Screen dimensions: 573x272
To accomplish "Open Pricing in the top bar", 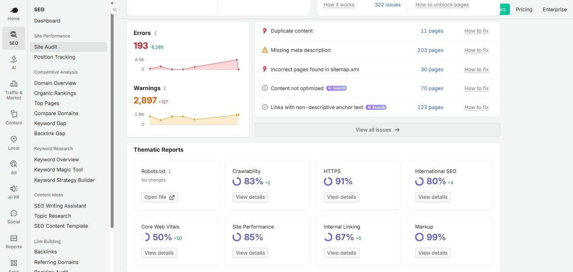I will (x=524, y=9).
